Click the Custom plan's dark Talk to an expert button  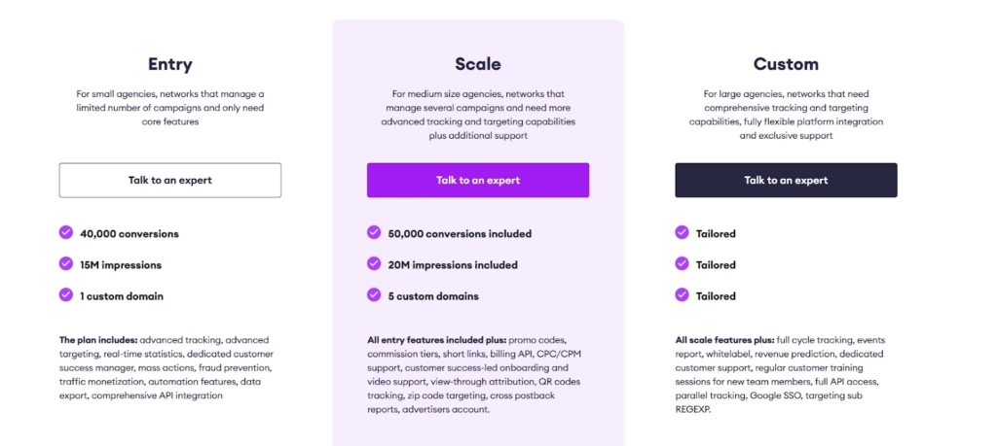click(x=786, y=180)
